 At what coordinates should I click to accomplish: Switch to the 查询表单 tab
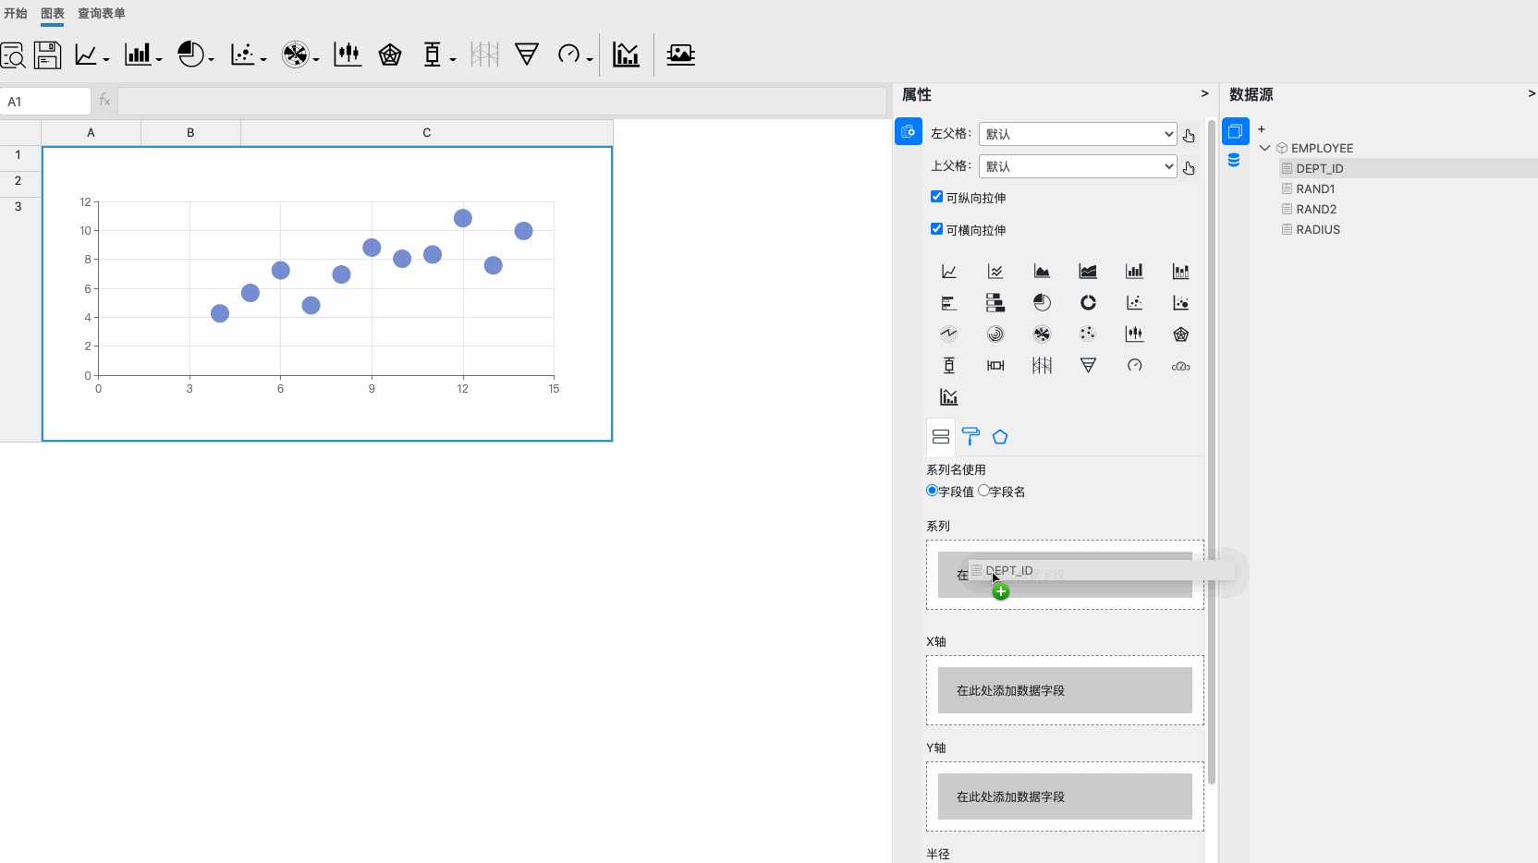tap(102, 13)
